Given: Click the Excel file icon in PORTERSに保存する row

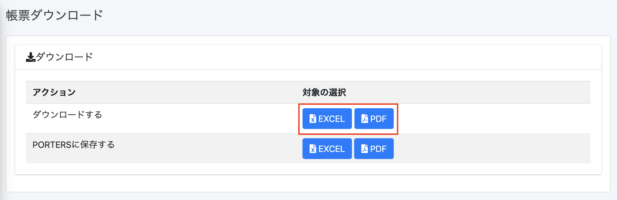Looking at the screenshot, I should 313,149.
